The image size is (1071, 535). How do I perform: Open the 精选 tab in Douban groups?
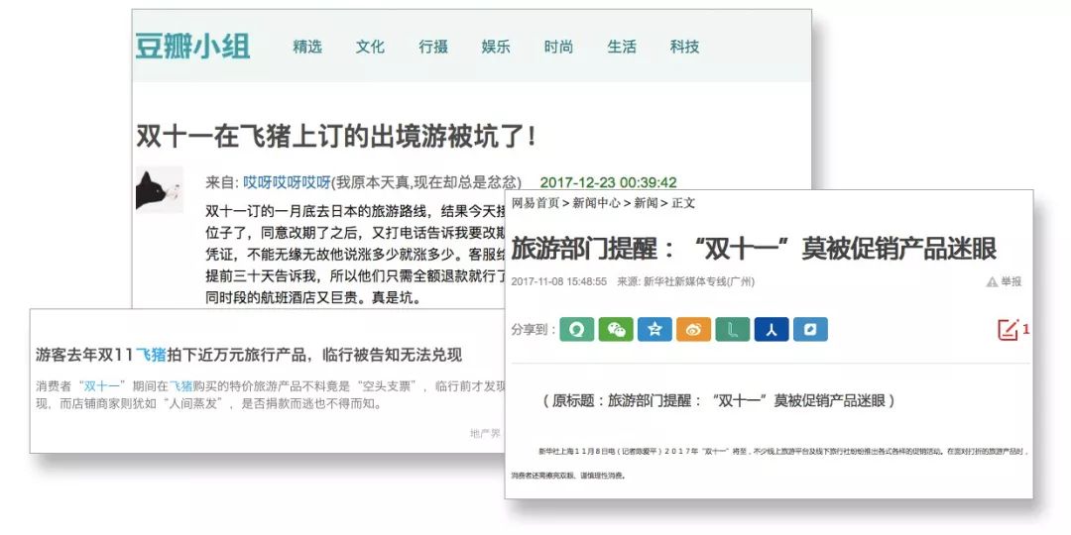(306, 47)
